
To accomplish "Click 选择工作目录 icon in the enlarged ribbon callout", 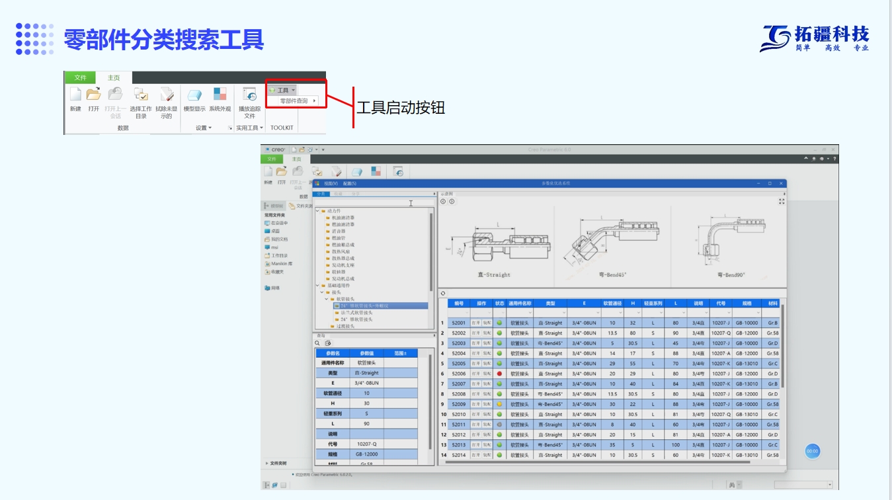I will point(141,95).
